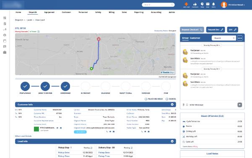This screenshot has width=252, height=158.
Task: Open the Christian user account dropdown
Action: (236, 5)
